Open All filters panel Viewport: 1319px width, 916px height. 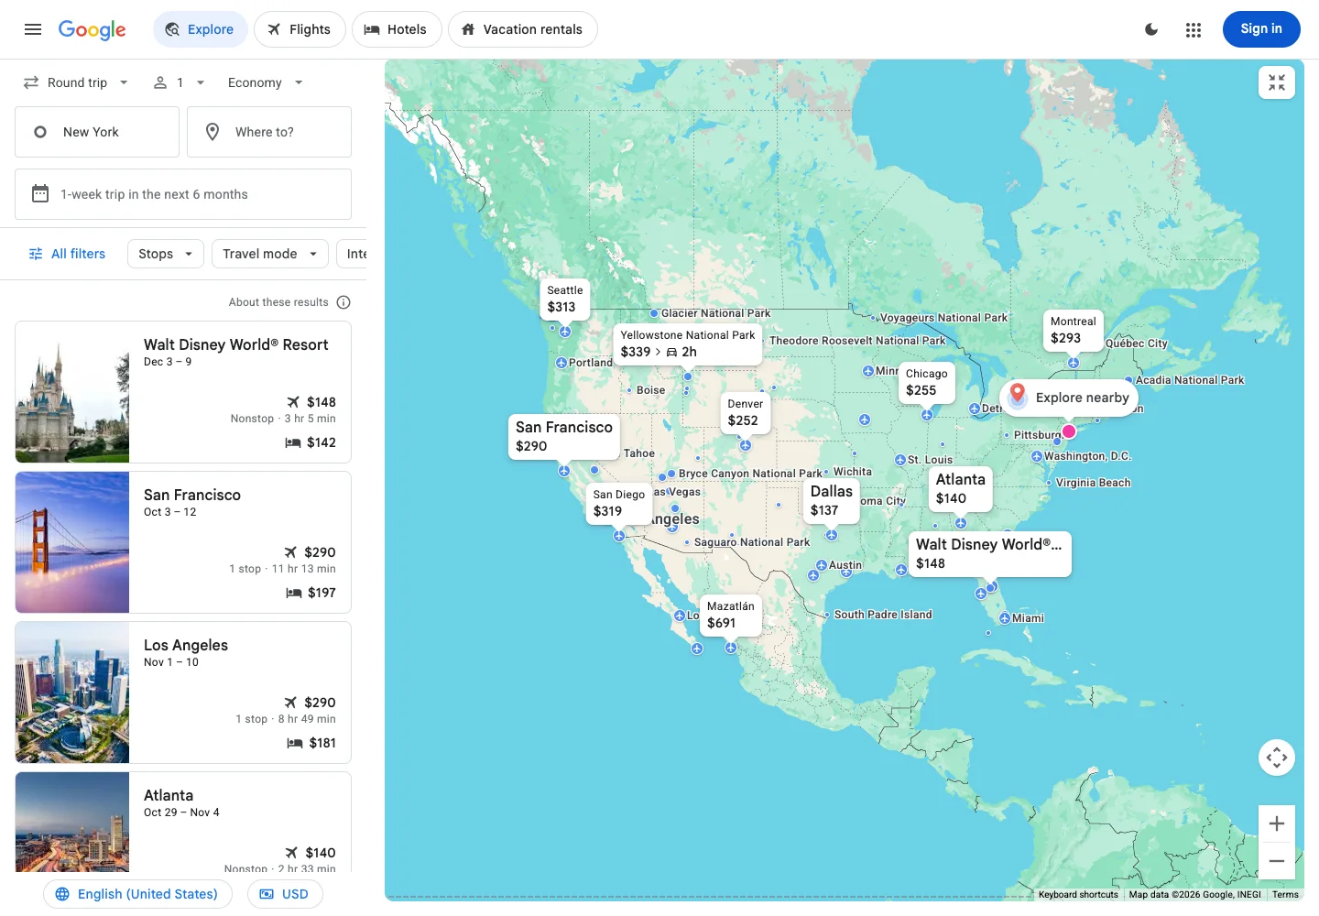pyautogui.click(x=67, y=254)
